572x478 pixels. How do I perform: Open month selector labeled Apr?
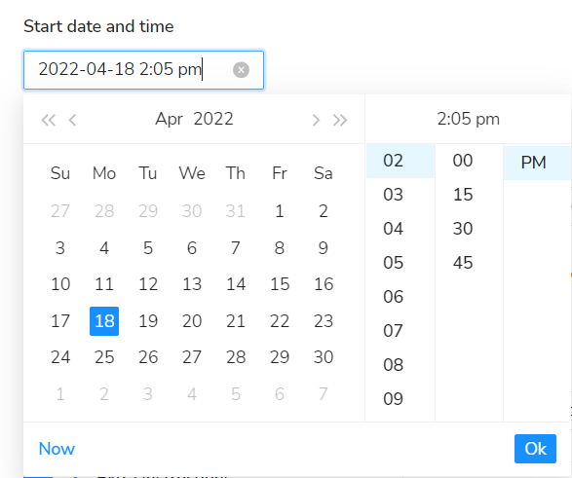pos(169,119)
